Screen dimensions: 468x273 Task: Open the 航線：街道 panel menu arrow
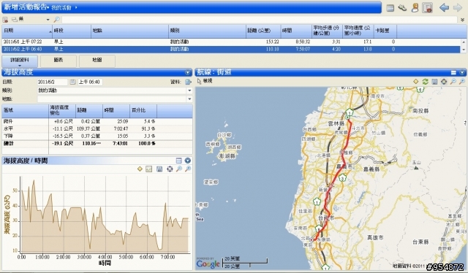462,72
